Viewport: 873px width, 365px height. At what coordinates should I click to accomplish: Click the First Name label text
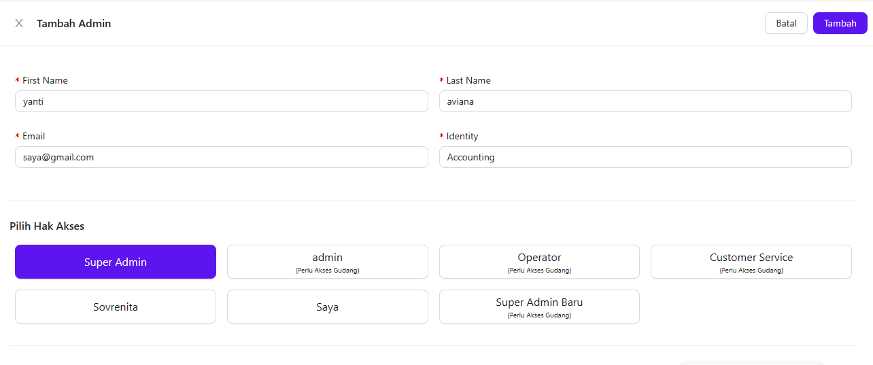45,80
